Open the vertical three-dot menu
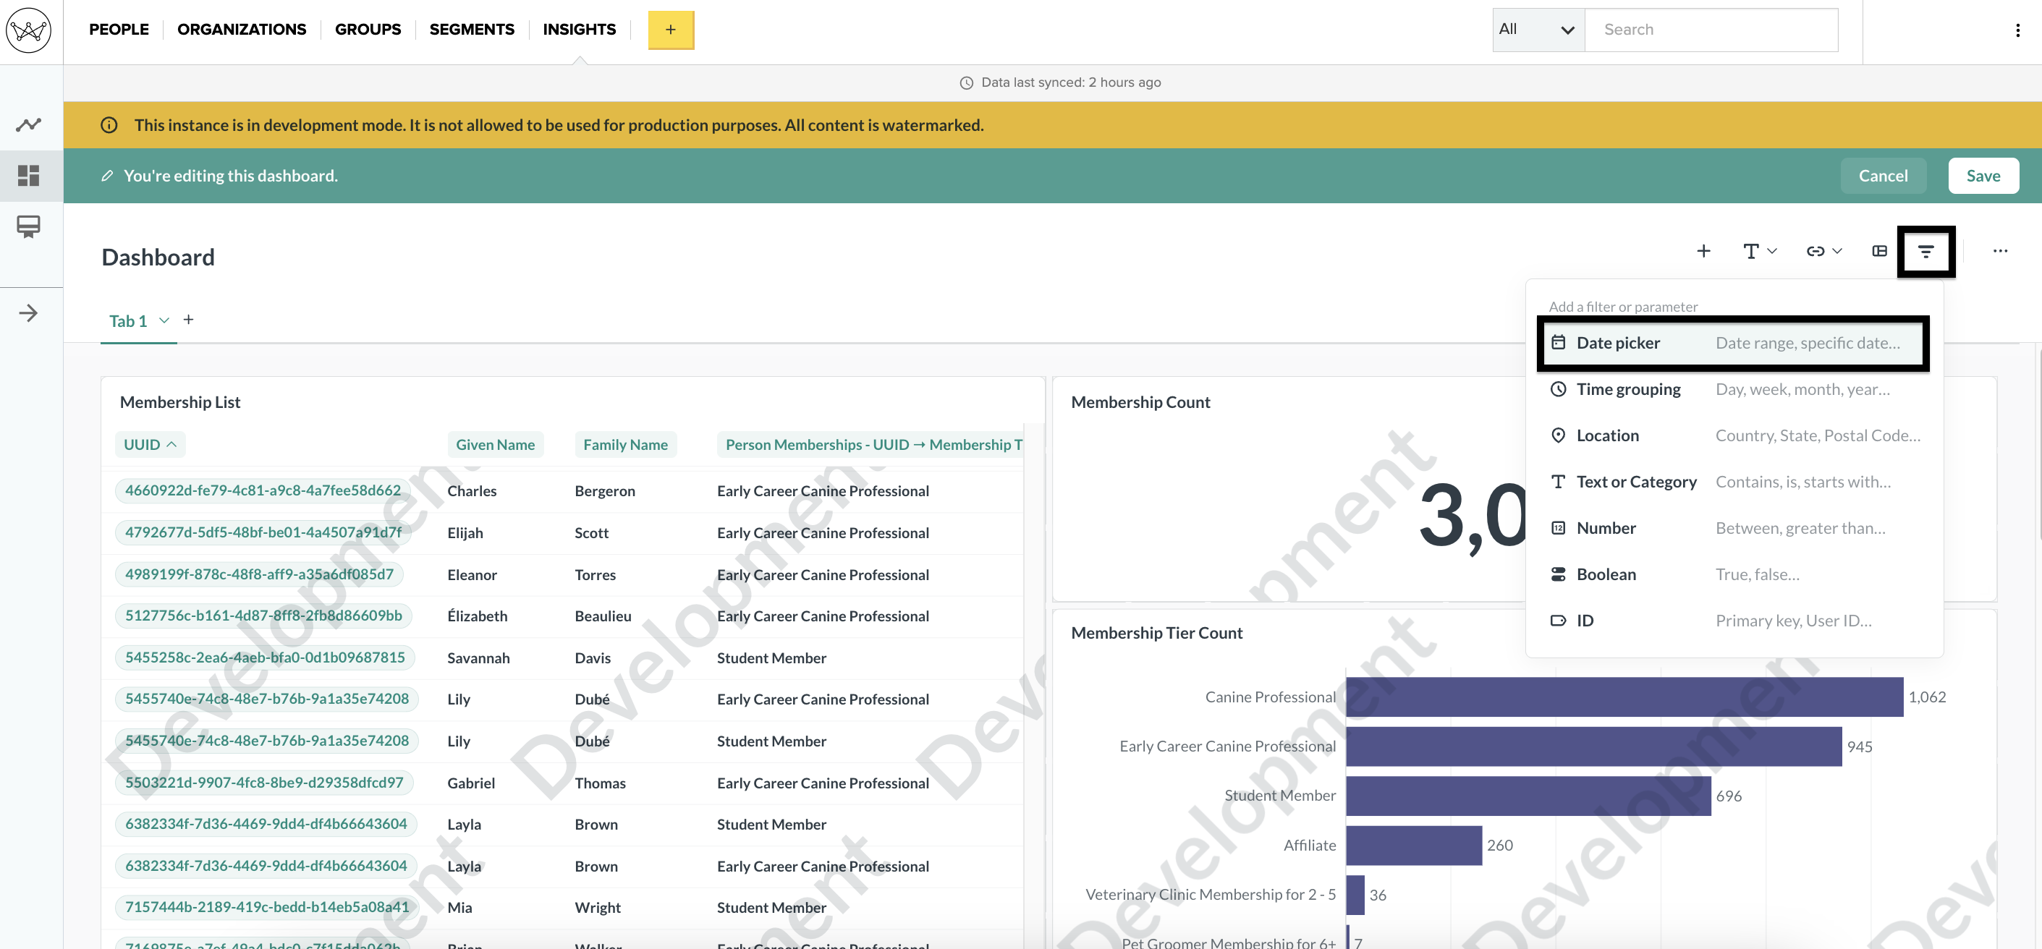The image size is (2042, 949). 2017,30
